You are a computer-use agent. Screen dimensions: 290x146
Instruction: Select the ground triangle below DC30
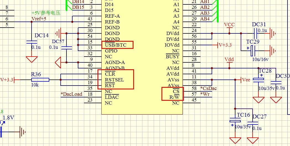[x=276, y=100]
